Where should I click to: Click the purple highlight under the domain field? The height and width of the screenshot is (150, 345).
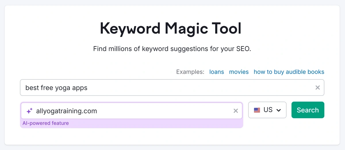(x=132, y=124)
